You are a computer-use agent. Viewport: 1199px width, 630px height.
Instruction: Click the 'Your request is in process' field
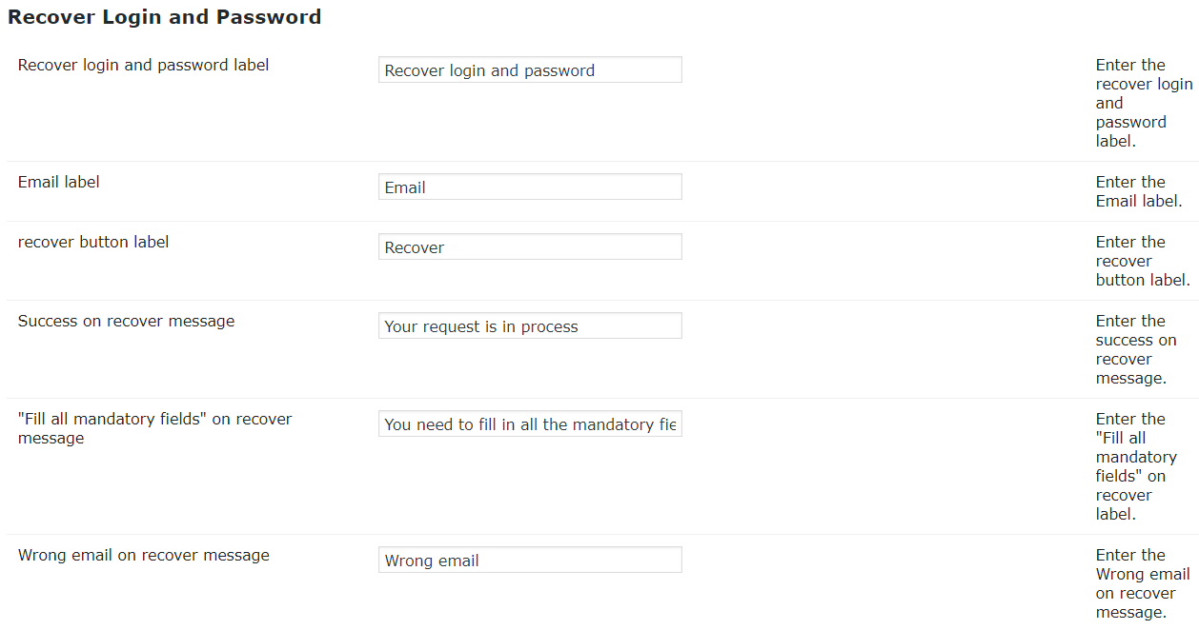[530, 326]
